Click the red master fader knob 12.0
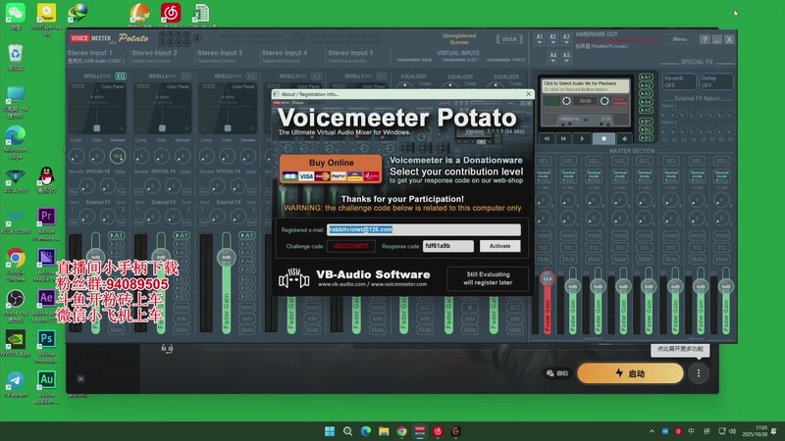Image resolution: width=785 pixels, height=441 pixels. (547, 278)
